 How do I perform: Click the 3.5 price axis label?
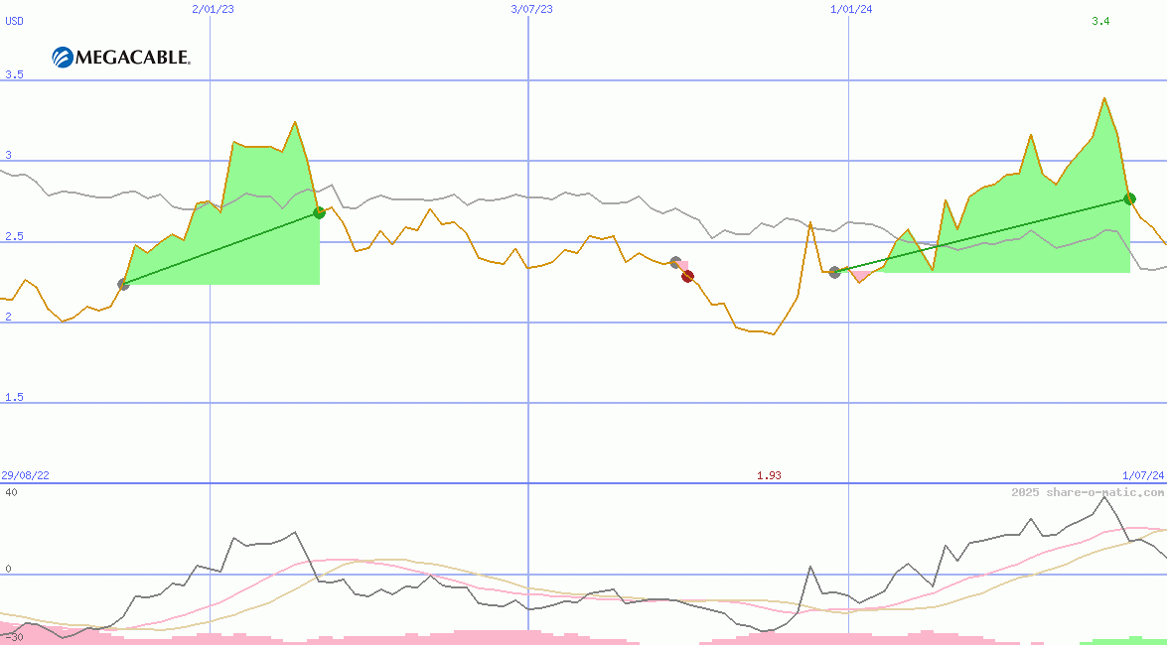click(14, 74)
